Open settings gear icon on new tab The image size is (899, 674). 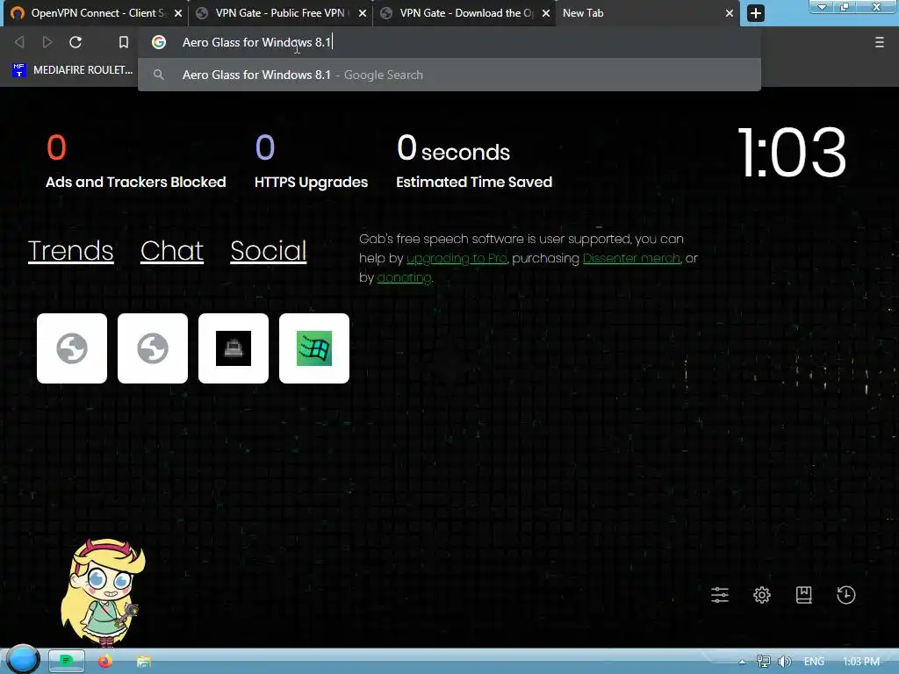point(761,595)
